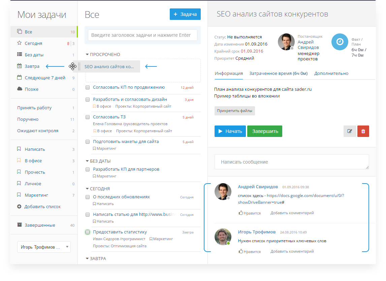This screenshot has width=386, height=281.
Task: Check the checkbox of "Согласовать ТЗ"
Action: click(88, 116)
